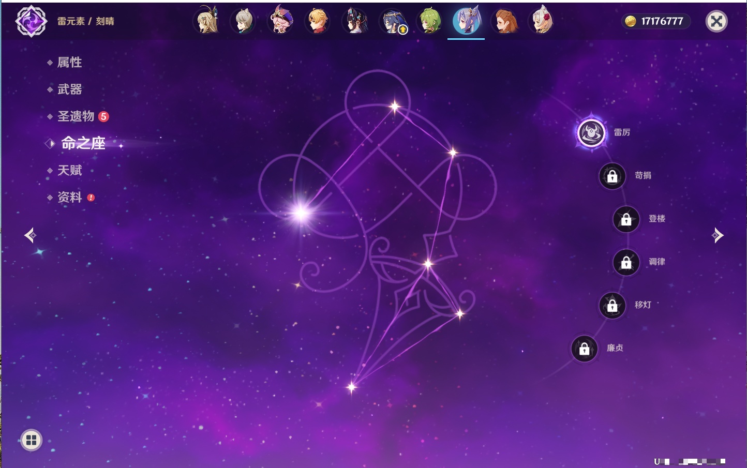Viewport: 747px width, 468px height.
Task: Click the Mora coin icon
Action: 631,21
